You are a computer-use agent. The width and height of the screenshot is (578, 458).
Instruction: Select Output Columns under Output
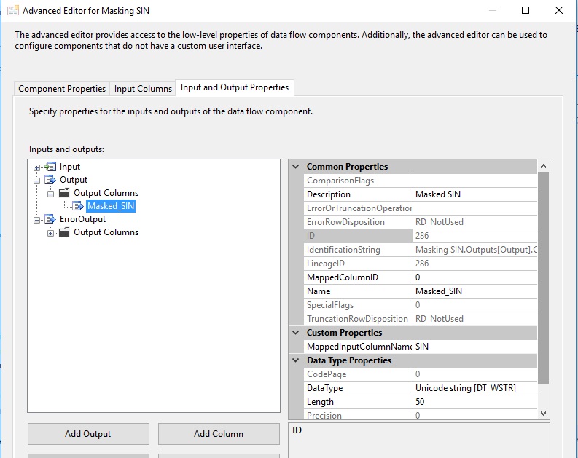[106, 193]
